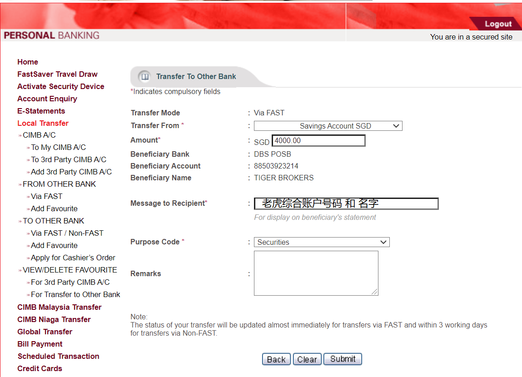Image resolution: width=522 pixels, height=377 pixels.
Task: Click the Remarks text area
Action: click(x=316, y=273)
